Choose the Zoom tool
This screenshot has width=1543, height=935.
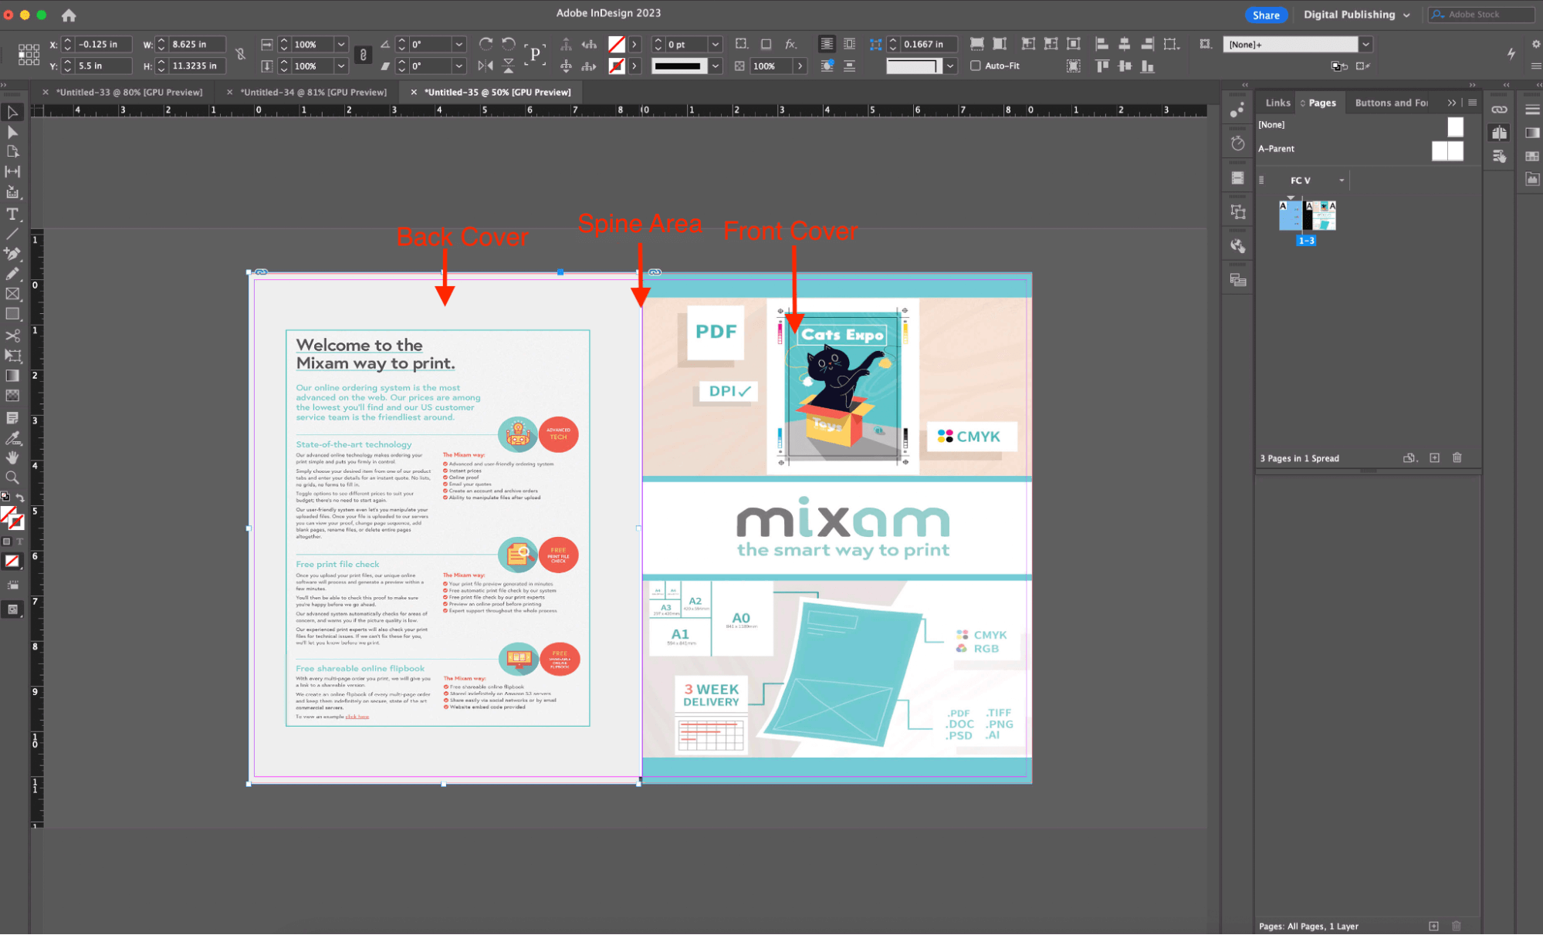[12, 478]
